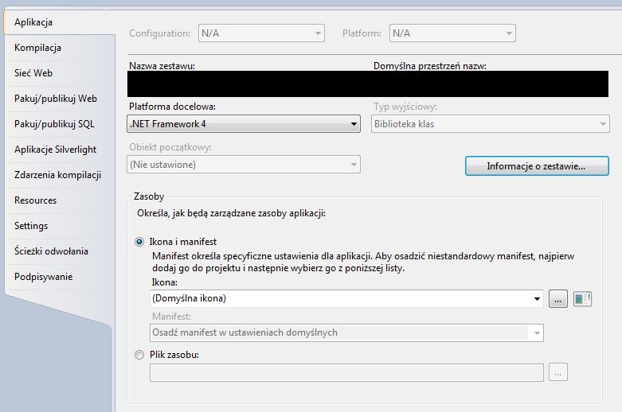Open the Configuration dropdown
622x412 pixels.
[x=261, y=33]
